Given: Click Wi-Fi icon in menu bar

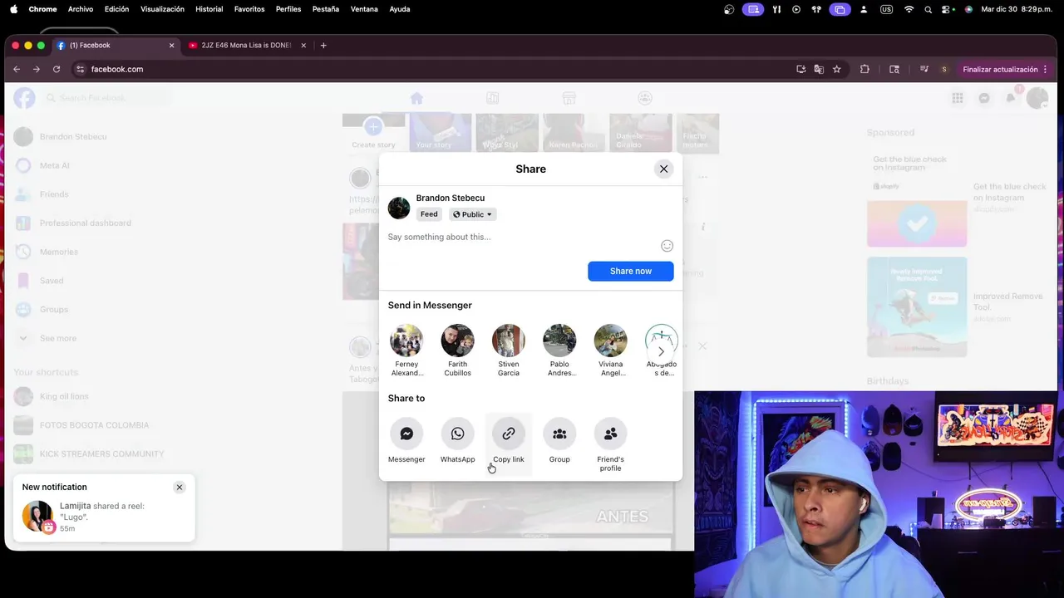Looking at the screenshot, I should pos(909,9).
